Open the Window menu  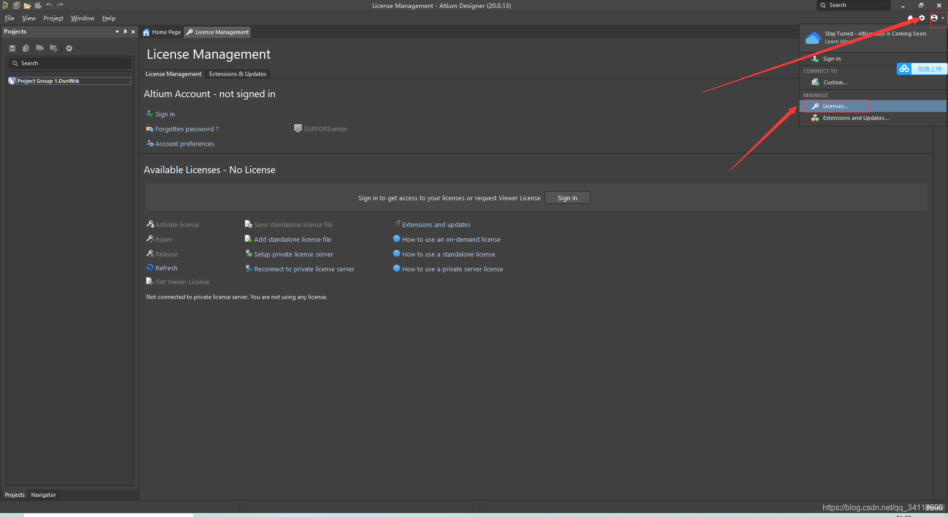pos(82,18)
